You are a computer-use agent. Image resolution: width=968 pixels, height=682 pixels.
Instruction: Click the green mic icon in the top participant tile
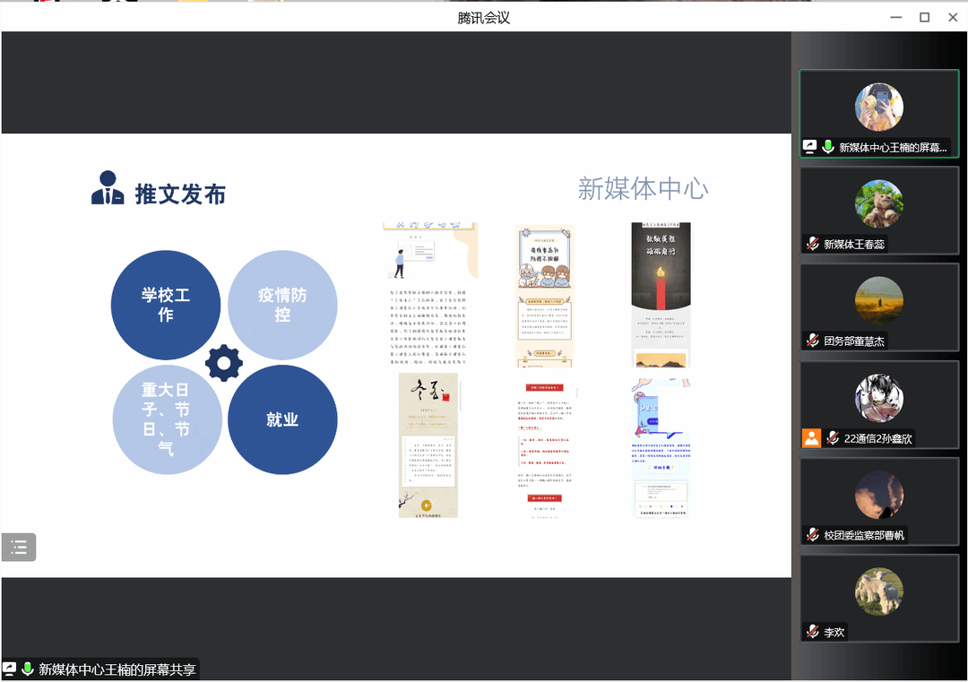pyautogui.click(x=828, y=147)
